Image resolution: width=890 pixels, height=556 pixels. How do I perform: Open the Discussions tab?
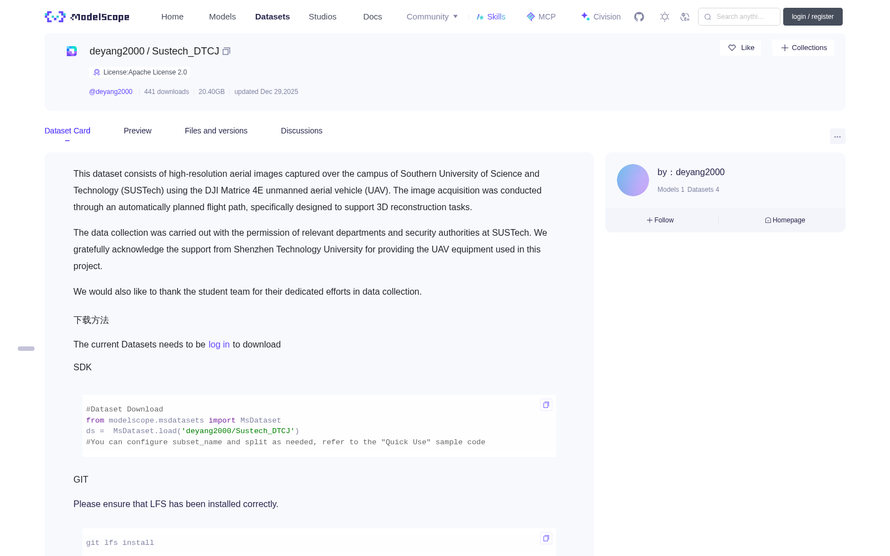coord(301,131)
